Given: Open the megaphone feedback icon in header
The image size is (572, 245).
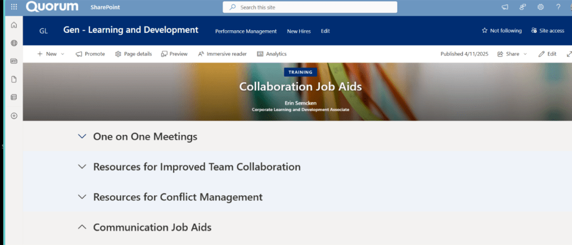Looking at the screenshot, I should click(505, 7).
